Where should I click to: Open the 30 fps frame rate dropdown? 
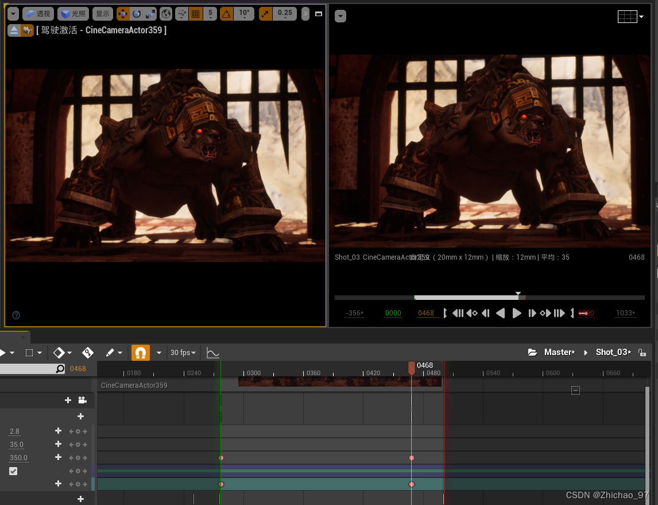pyautogui.click(x=183, y=353)
